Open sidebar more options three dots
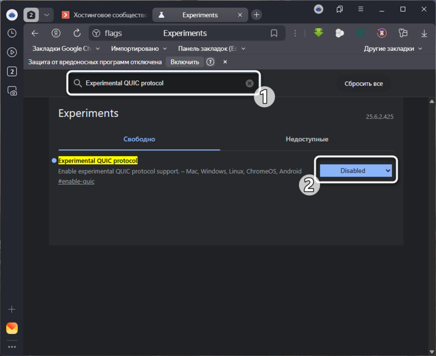436x356 pixels. 12,347
